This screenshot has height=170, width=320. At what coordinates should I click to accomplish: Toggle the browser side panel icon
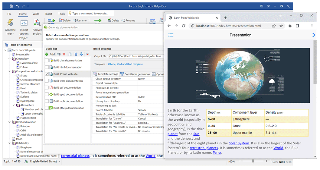tap(297, 26)
